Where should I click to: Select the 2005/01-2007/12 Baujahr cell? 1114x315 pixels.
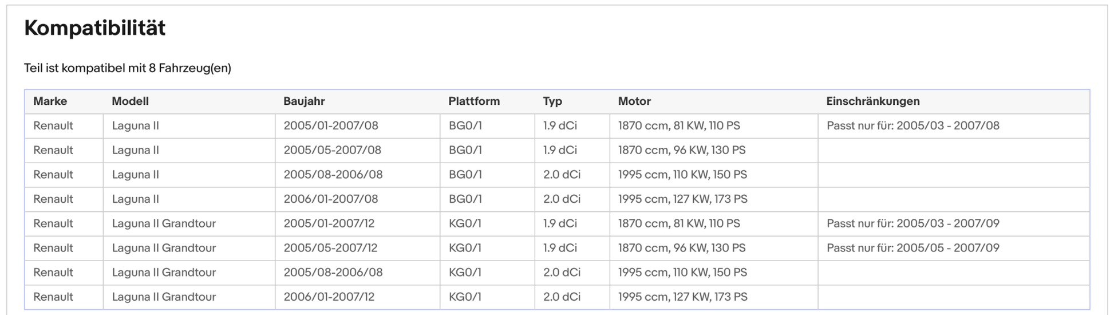click(x=329, y=224)
